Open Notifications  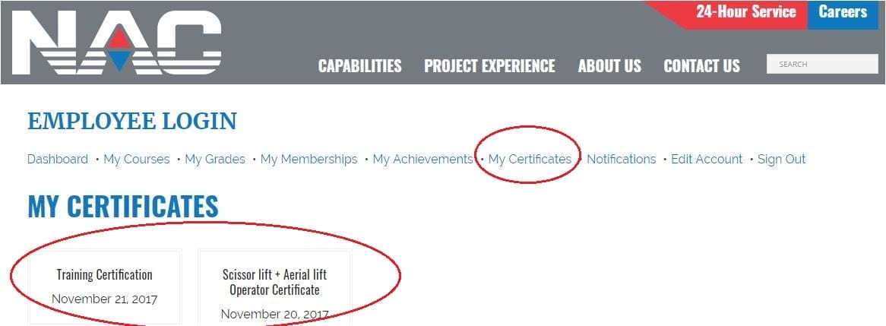click(x=621, y=160)
